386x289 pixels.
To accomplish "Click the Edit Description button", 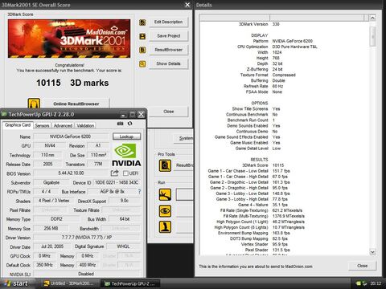I will pos(168,22).
